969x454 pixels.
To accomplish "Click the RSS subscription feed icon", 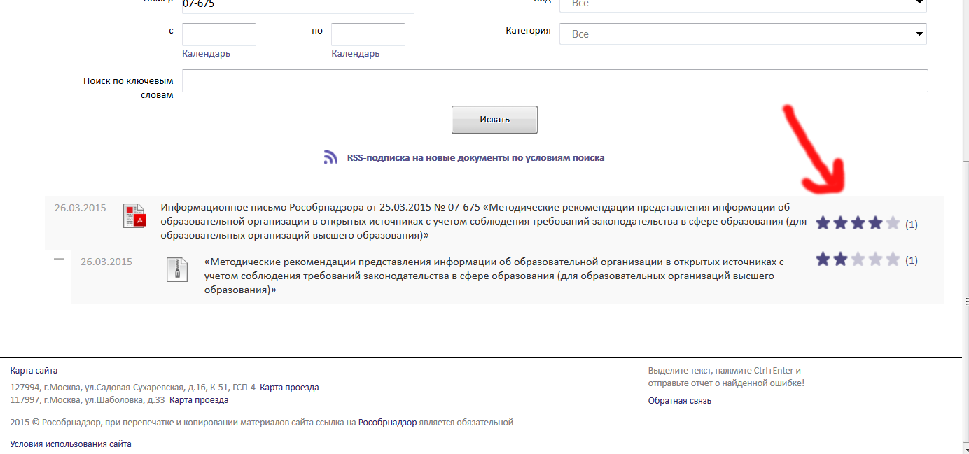I will click(x=330, y=157).
